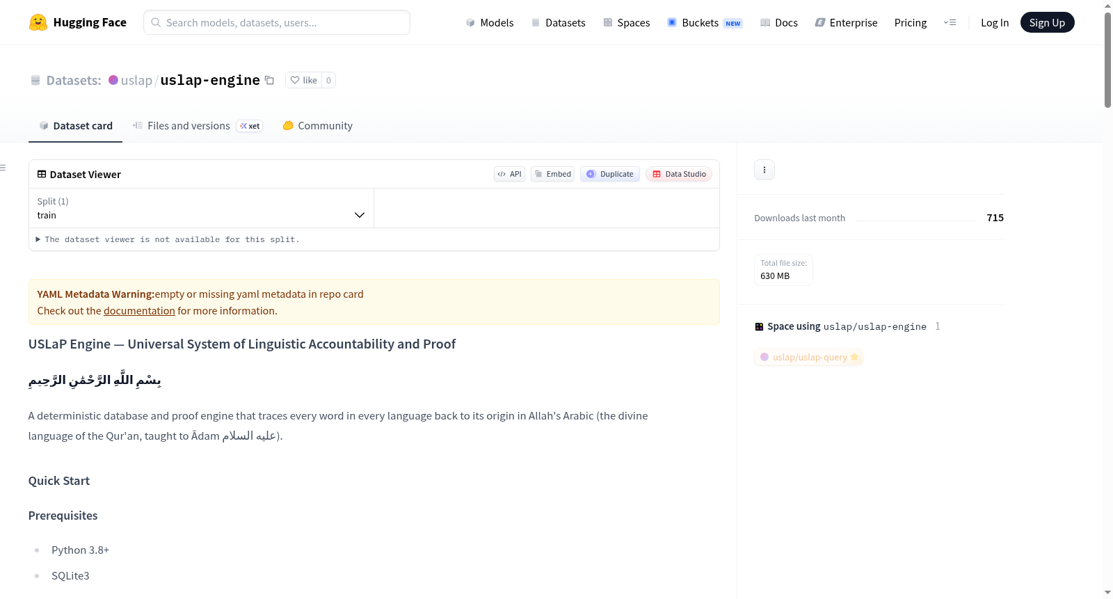The width and height of the screenshot is (1113, 599).
Task: Open the Buckets page
Action: [x=705, y=22]
